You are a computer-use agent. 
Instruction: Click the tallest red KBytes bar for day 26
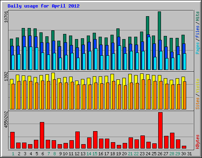(160, 130)
